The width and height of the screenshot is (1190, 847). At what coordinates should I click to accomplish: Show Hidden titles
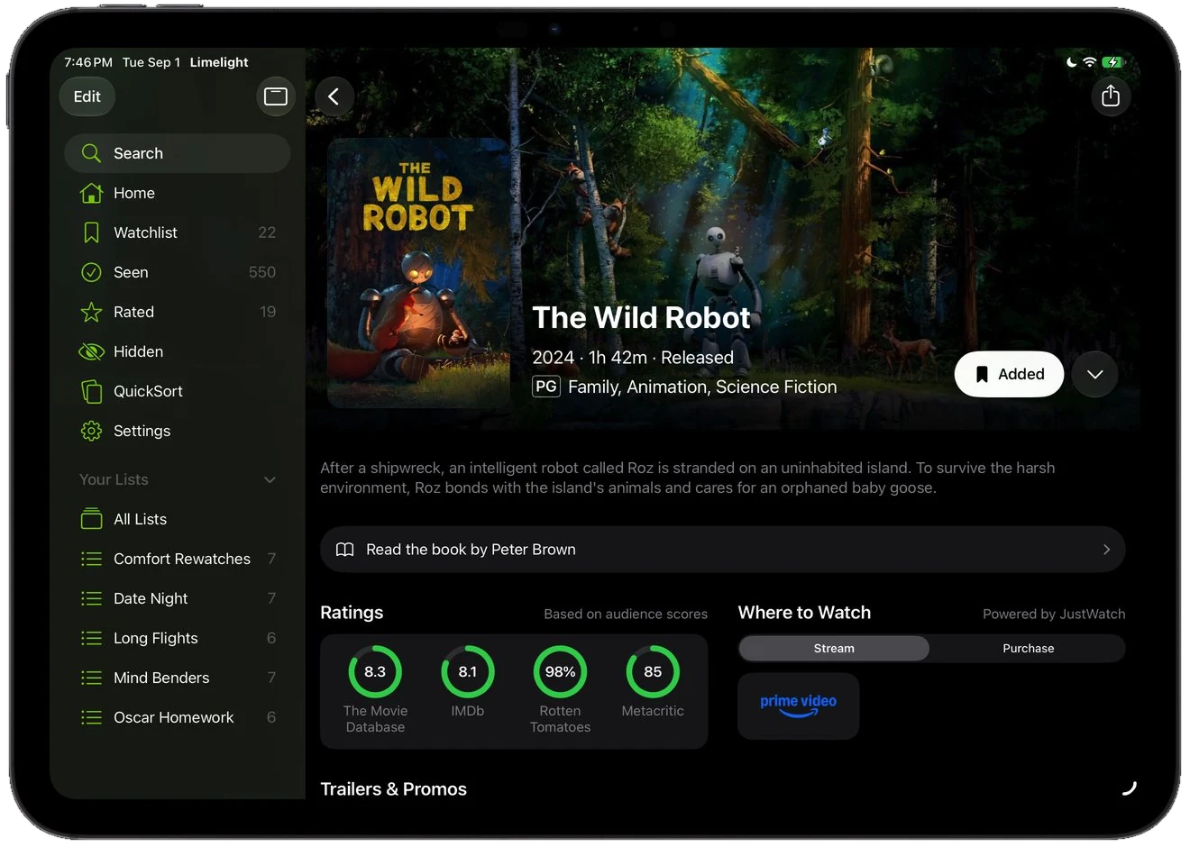[x=178, y=351]
